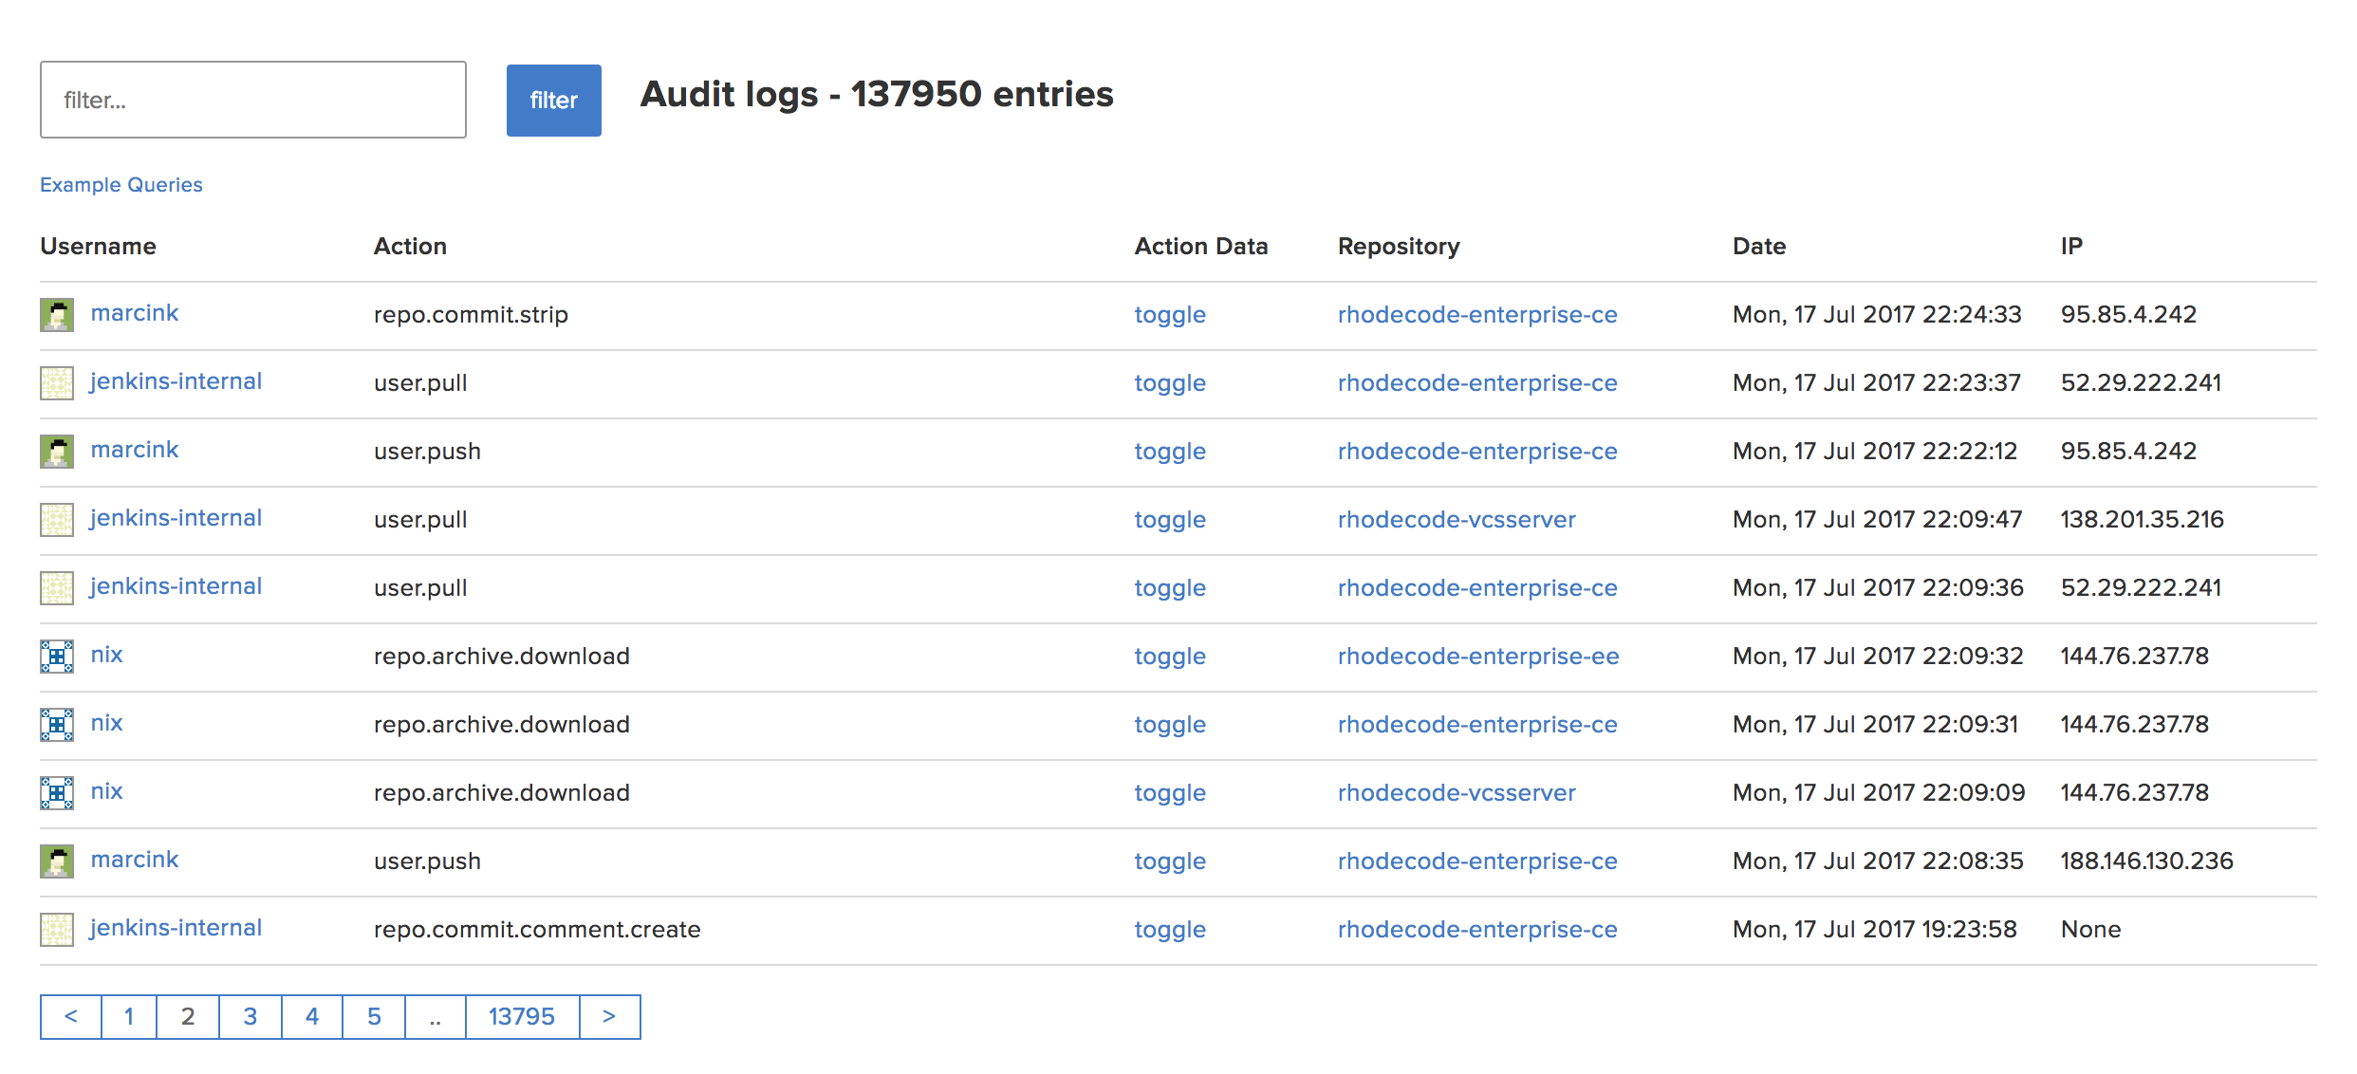
Task: Toggle action data for repo.commit.strip entry
Action: [x=1170, y=315]
